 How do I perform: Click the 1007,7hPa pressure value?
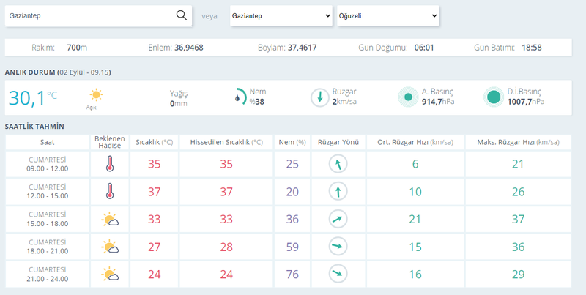point(526,102)
